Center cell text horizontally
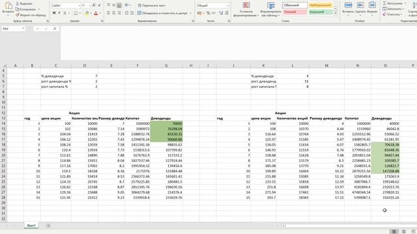The image size is (417, 234). pyautogui.click(x=114, y=13)
